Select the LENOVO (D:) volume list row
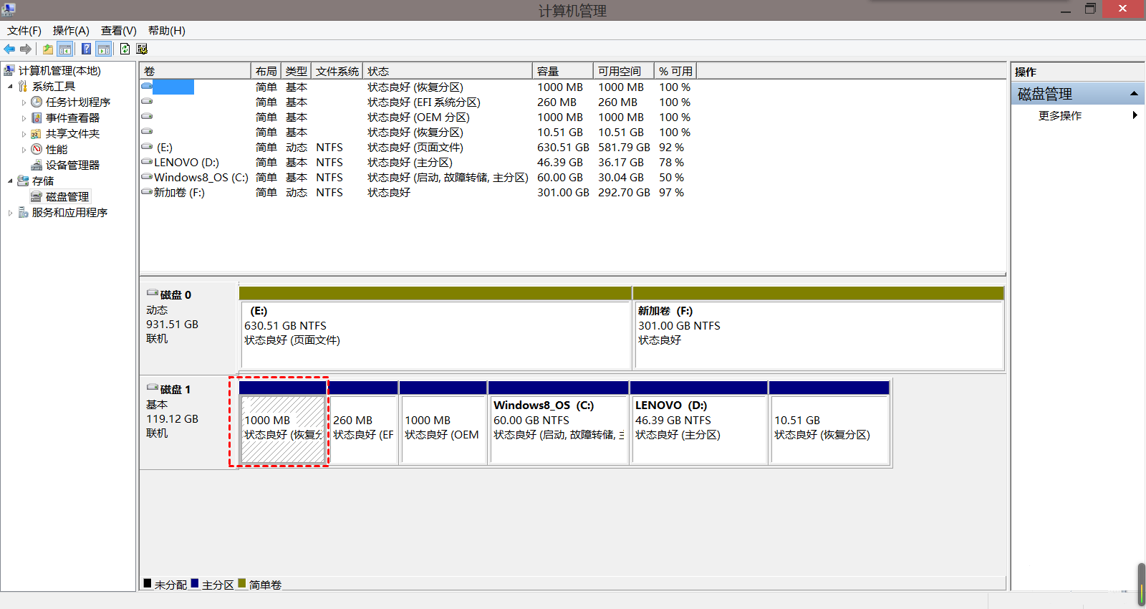Image resolution: width=1146 pixels, height=609 pixels. coord(186,163)
